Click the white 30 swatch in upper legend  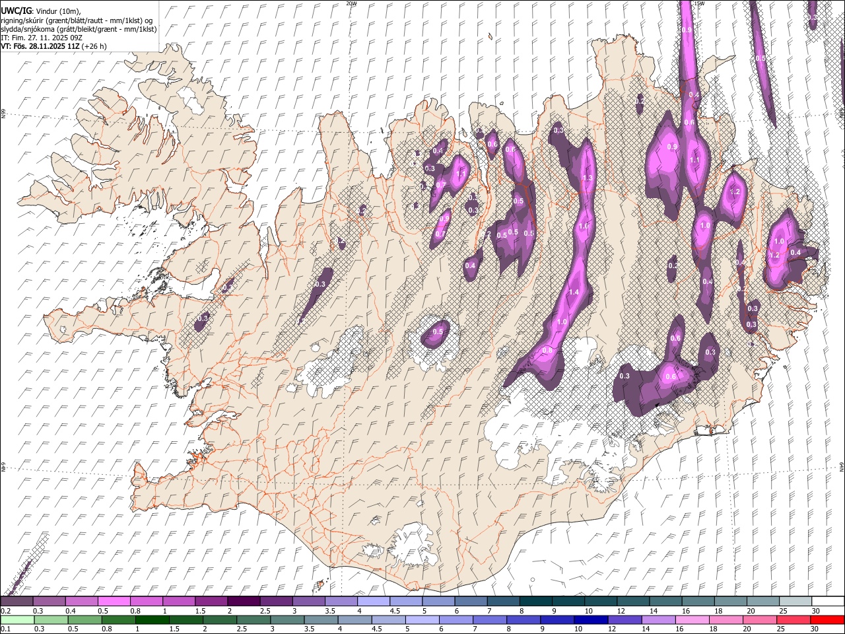coord(828,601)
